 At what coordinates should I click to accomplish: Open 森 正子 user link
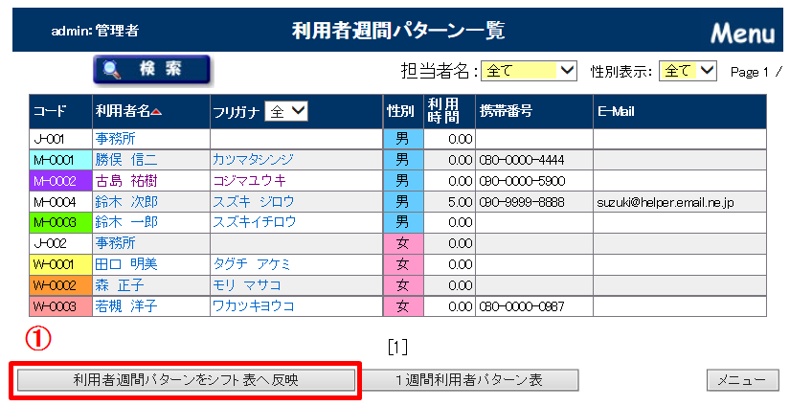(x=119, y=285)
